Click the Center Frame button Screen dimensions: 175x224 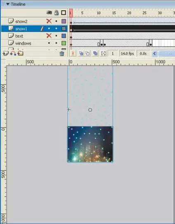pos(73,53)
